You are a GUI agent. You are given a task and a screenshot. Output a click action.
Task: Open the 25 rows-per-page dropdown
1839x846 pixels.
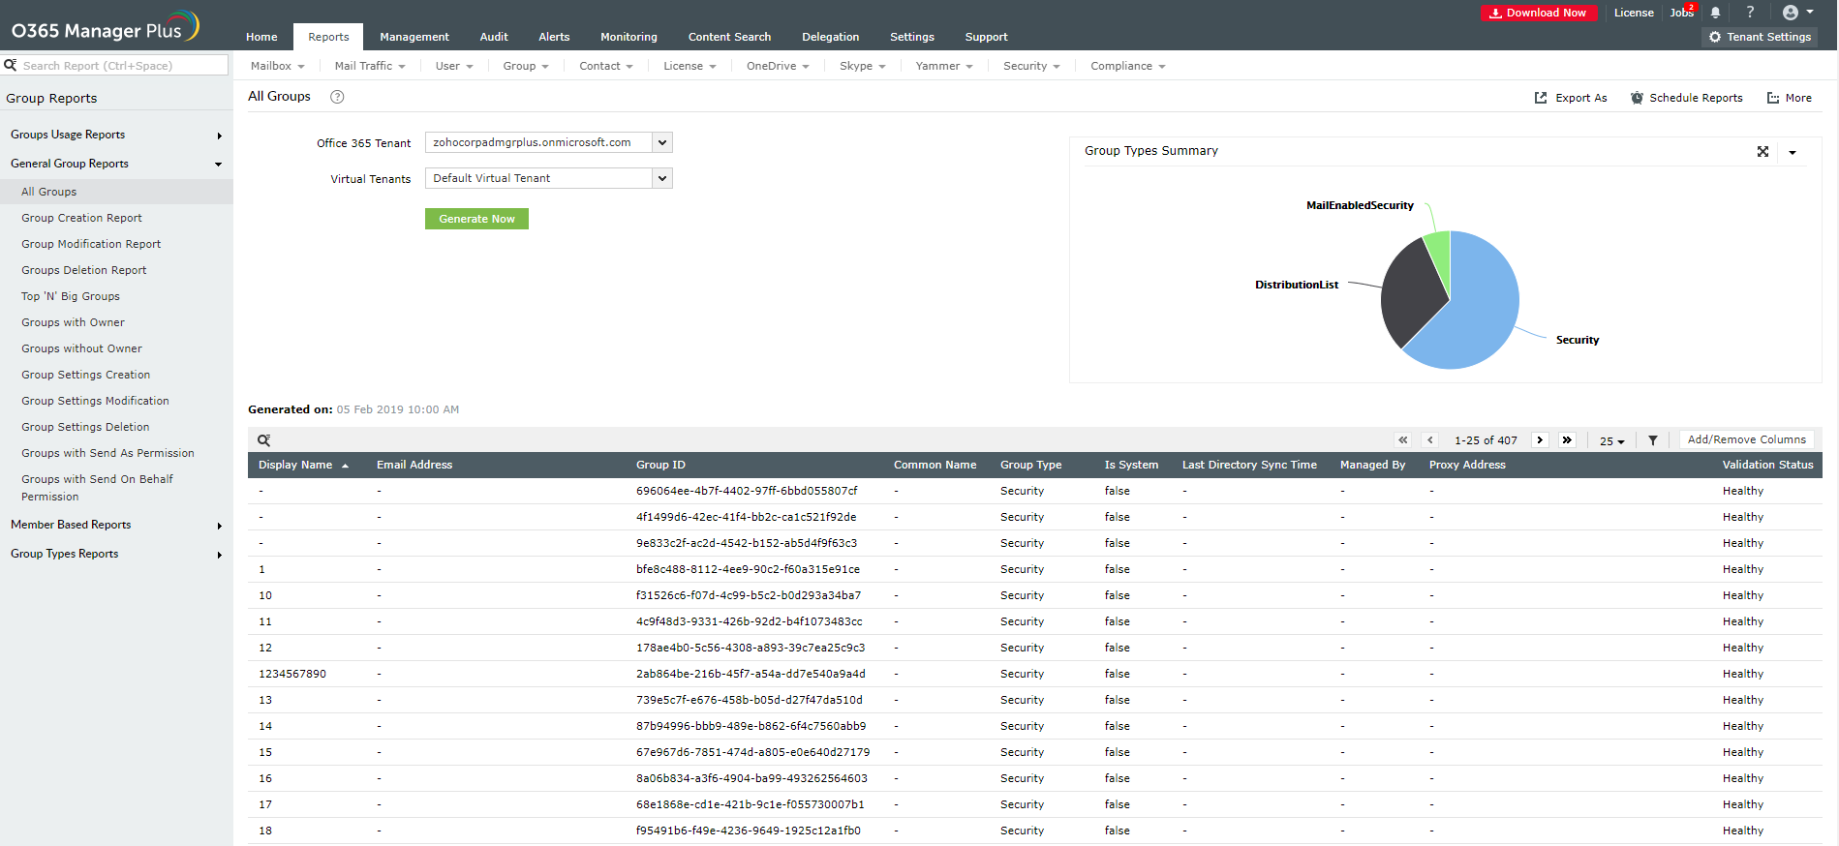1612,441
